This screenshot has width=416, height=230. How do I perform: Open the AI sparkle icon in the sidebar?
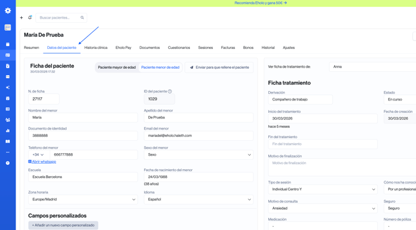pyautogui.click(x=7, y=87)
